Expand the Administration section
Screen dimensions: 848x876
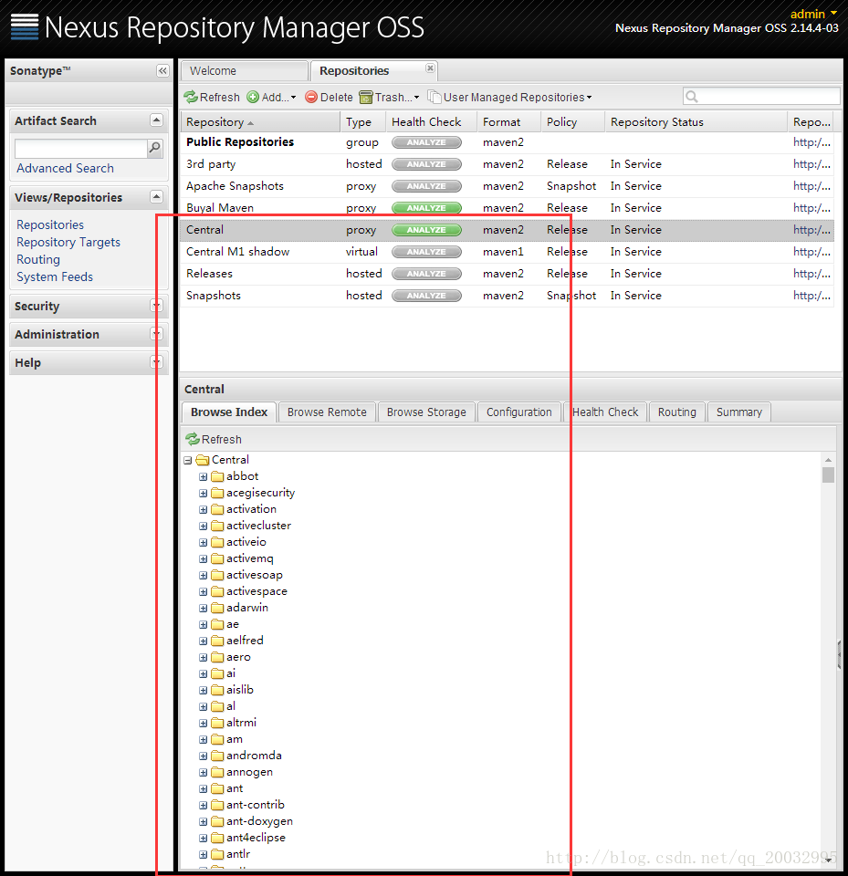[156, 334]
